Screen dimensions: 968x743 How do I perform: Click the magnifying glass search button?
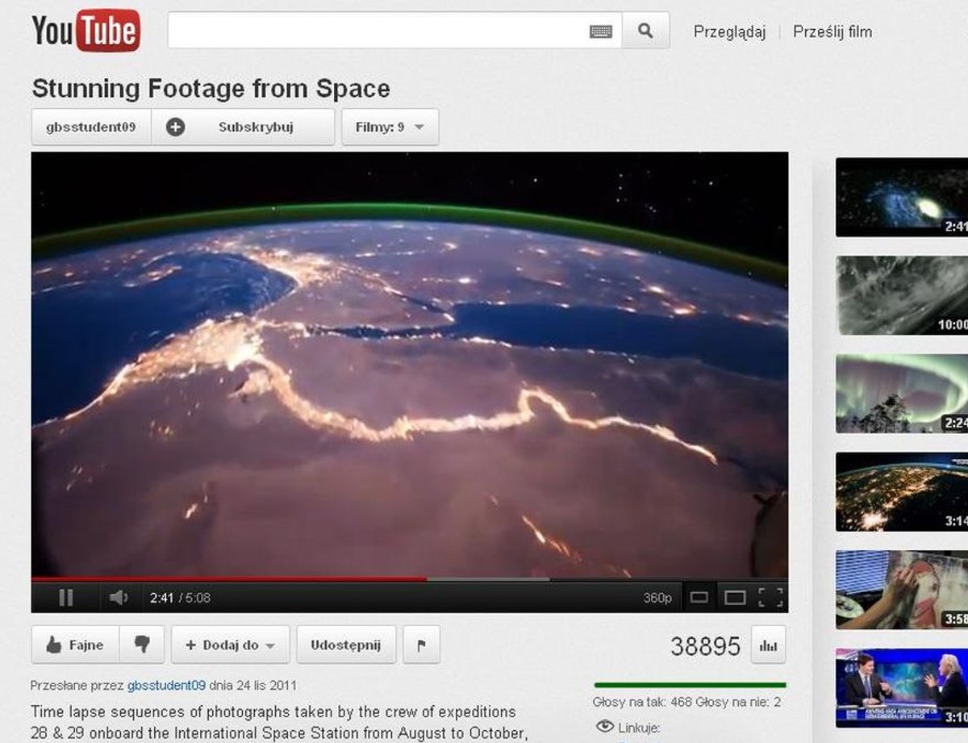pyautogui.click(x=645, y=31)
